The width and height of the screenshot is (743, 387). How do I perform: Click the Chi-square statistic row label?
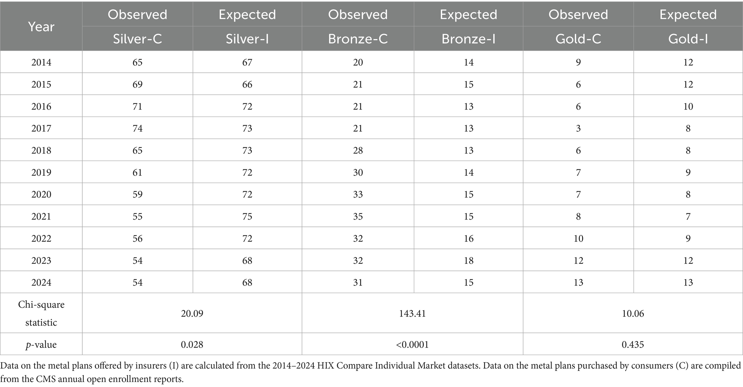pos(41,313)
